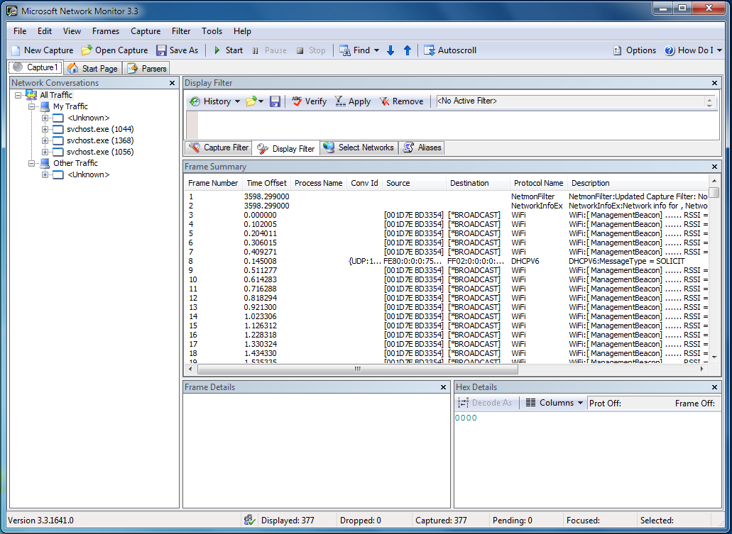
Task: Click the status bar icon beside Displayed
Action: click(x=250, y=520)
